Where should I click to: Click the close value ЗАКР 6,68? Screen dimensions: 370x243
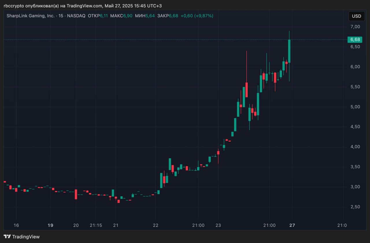168,16
